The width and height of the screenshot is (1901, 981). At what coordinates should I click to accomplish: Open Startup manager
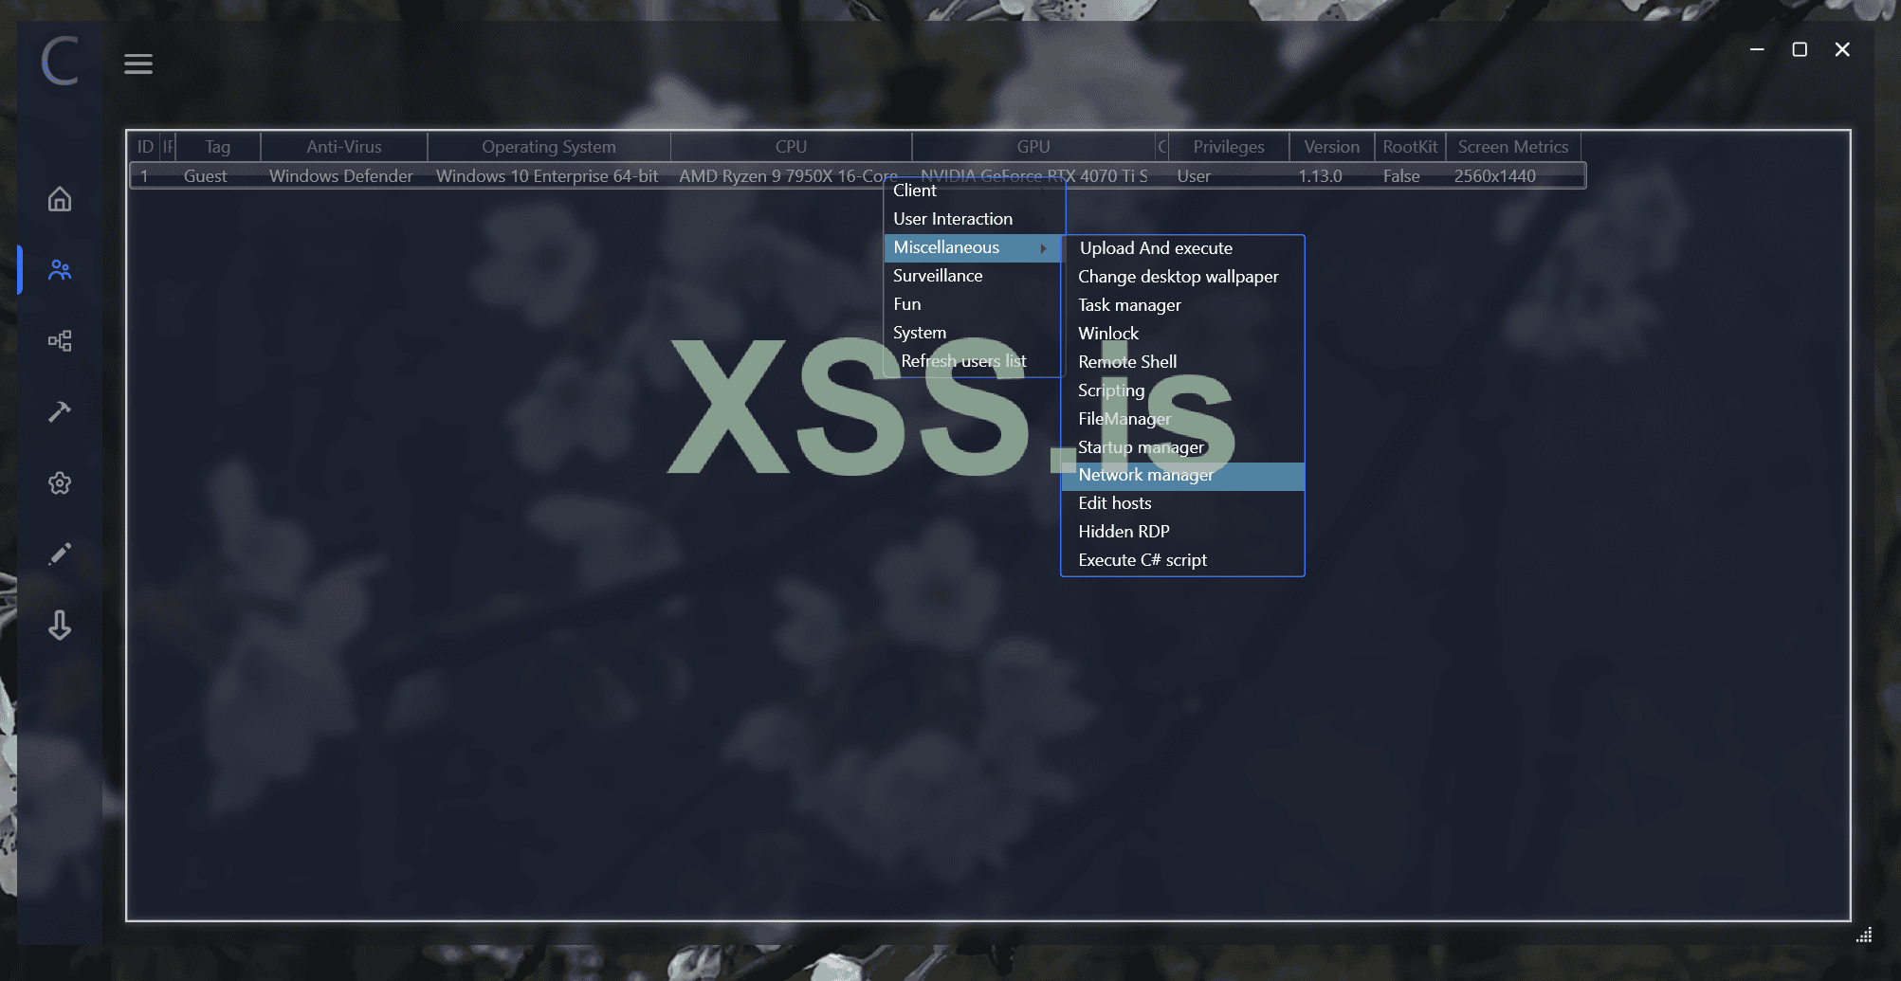pos(1182,447)
